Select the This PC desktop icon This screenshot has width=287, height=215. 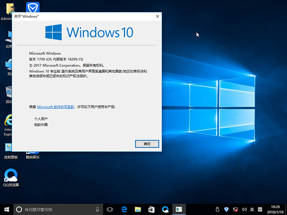[9, 39]
